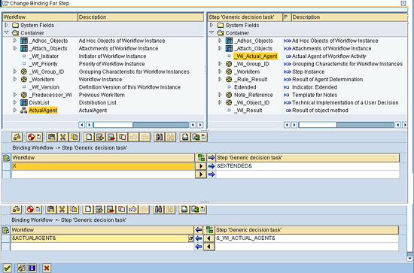Open dropdown beside red-white circle icon, Workflow <- Step toolbar
Image resolution: width=414 pixels, height=273 pixels.
pos(38,209)
